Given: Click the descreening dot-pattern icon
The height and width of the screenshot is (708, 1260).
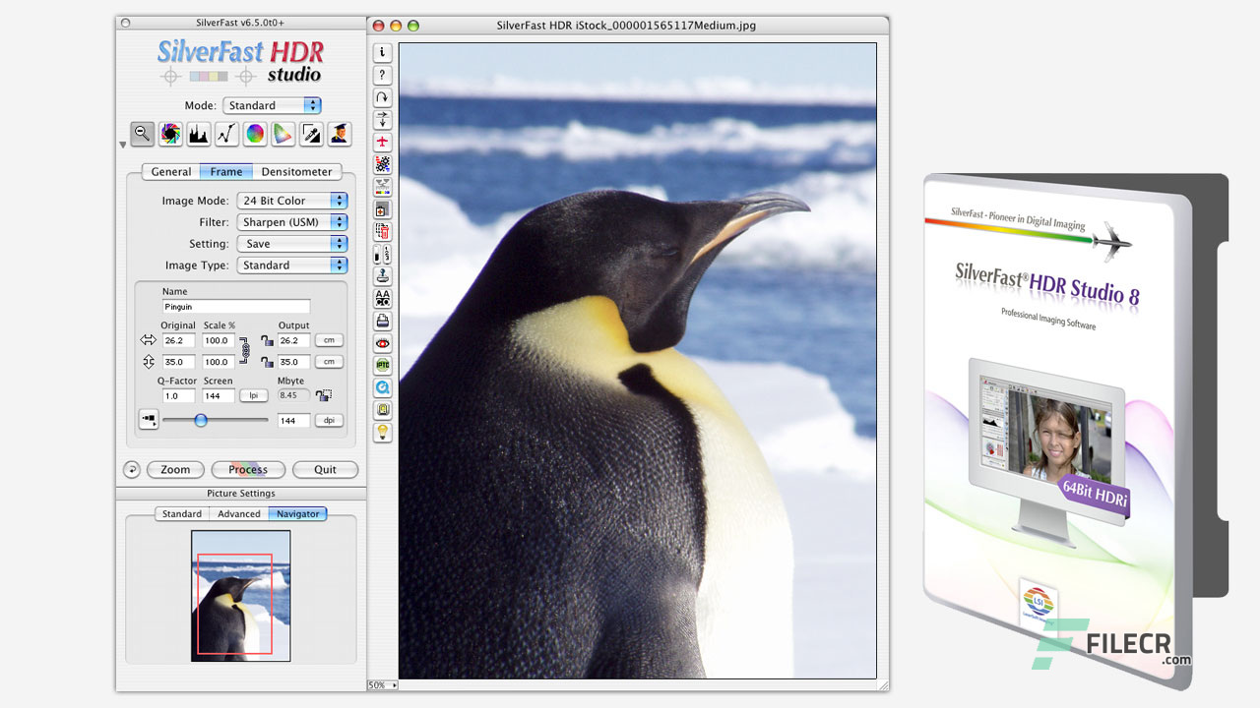Looking at the screenshot, I should (x=383, y=164).
